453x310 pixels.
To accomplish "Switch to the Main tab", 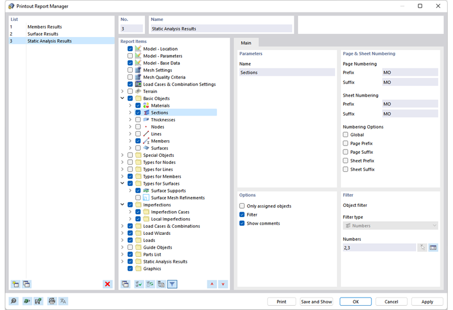I will (246, 43).
